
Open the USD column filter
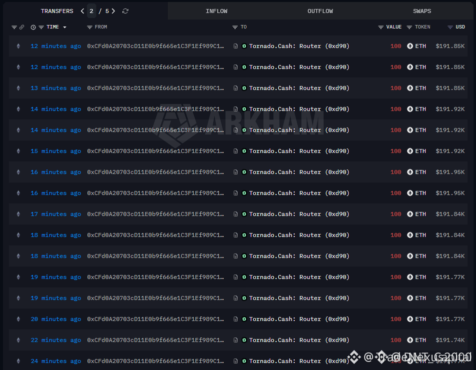(450, 27)
